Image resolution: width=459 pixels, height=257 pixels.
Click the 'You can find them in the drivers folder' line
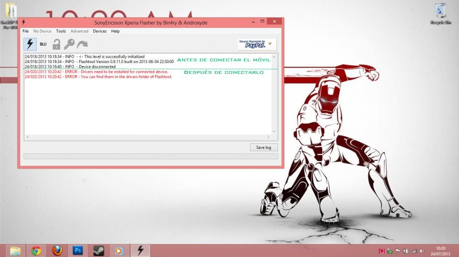point(98,77)
